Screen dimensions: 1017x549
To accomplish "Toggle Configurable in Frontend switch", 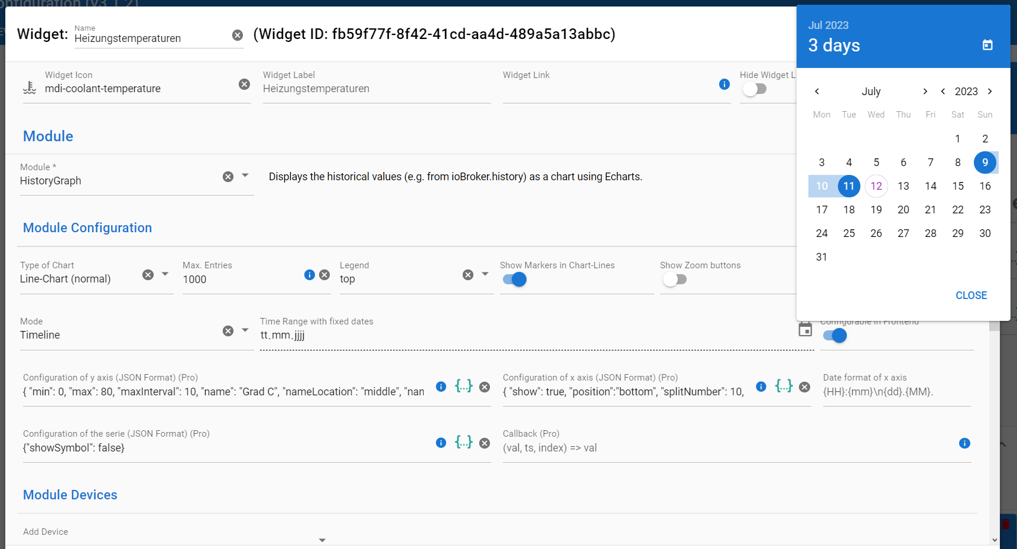I will click(835, 336).
